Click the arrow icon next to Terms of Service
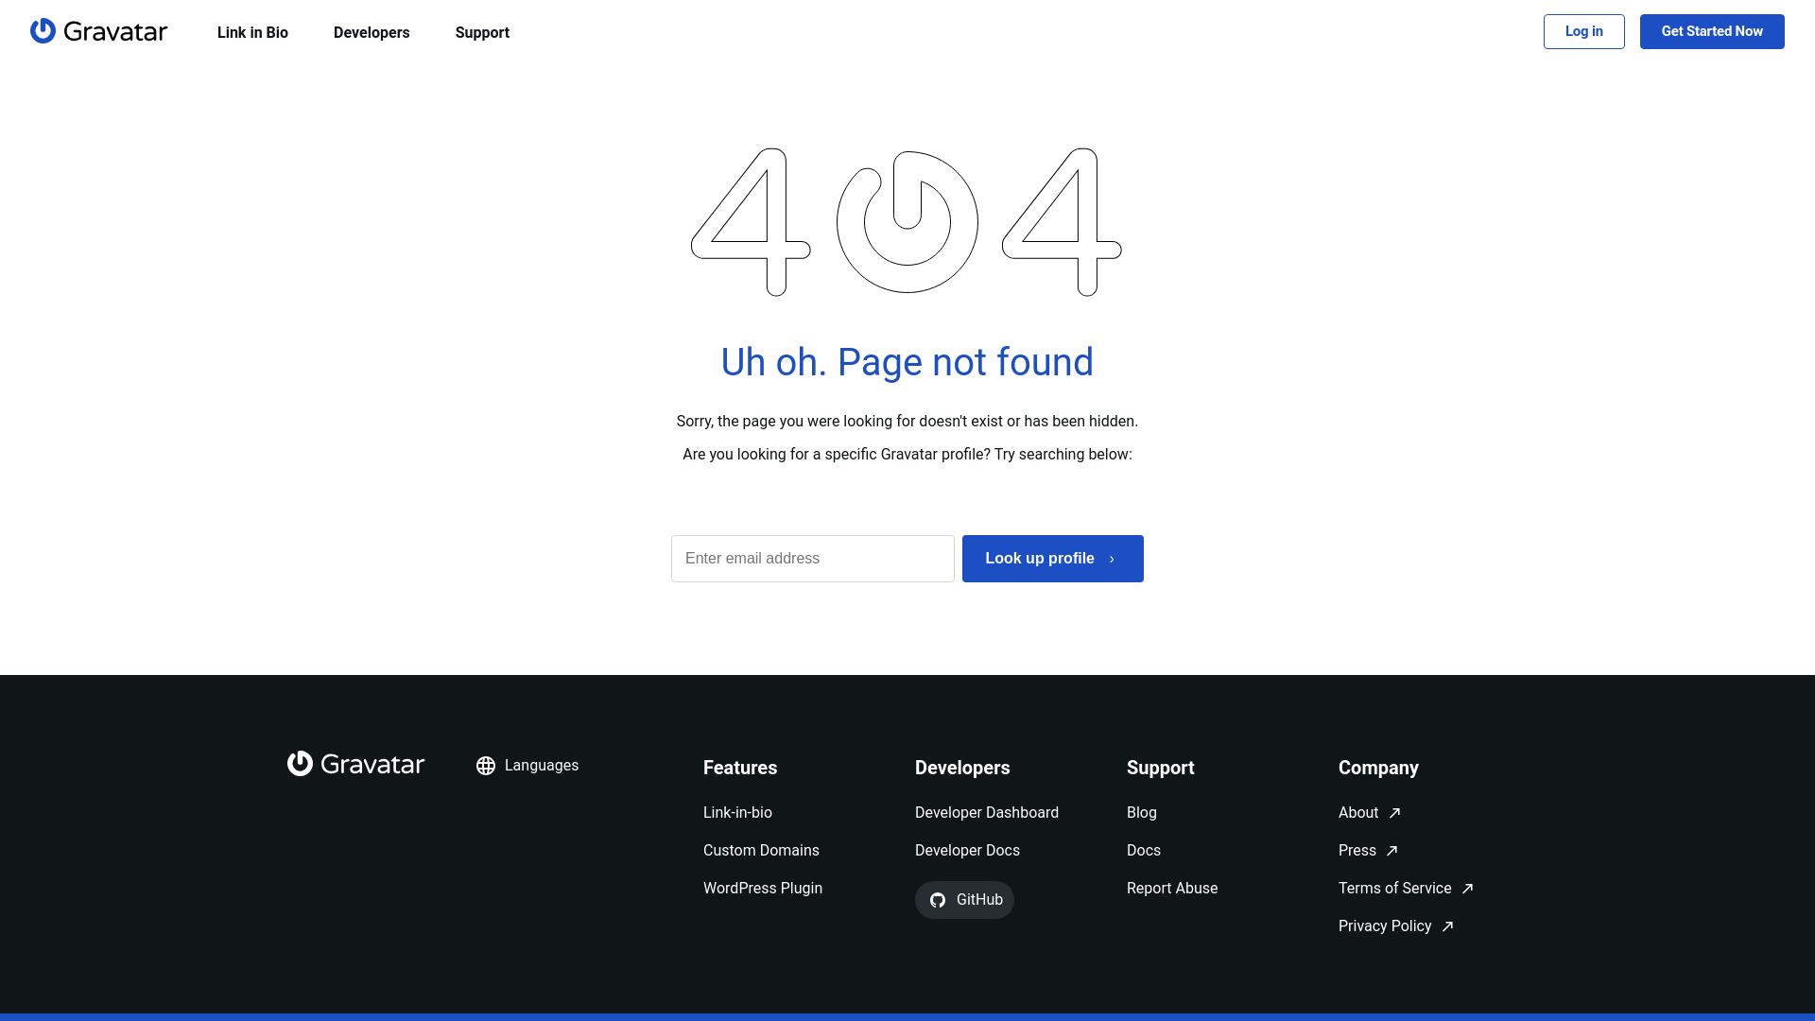1815x1021 pixels. [x=1467, y=889]
